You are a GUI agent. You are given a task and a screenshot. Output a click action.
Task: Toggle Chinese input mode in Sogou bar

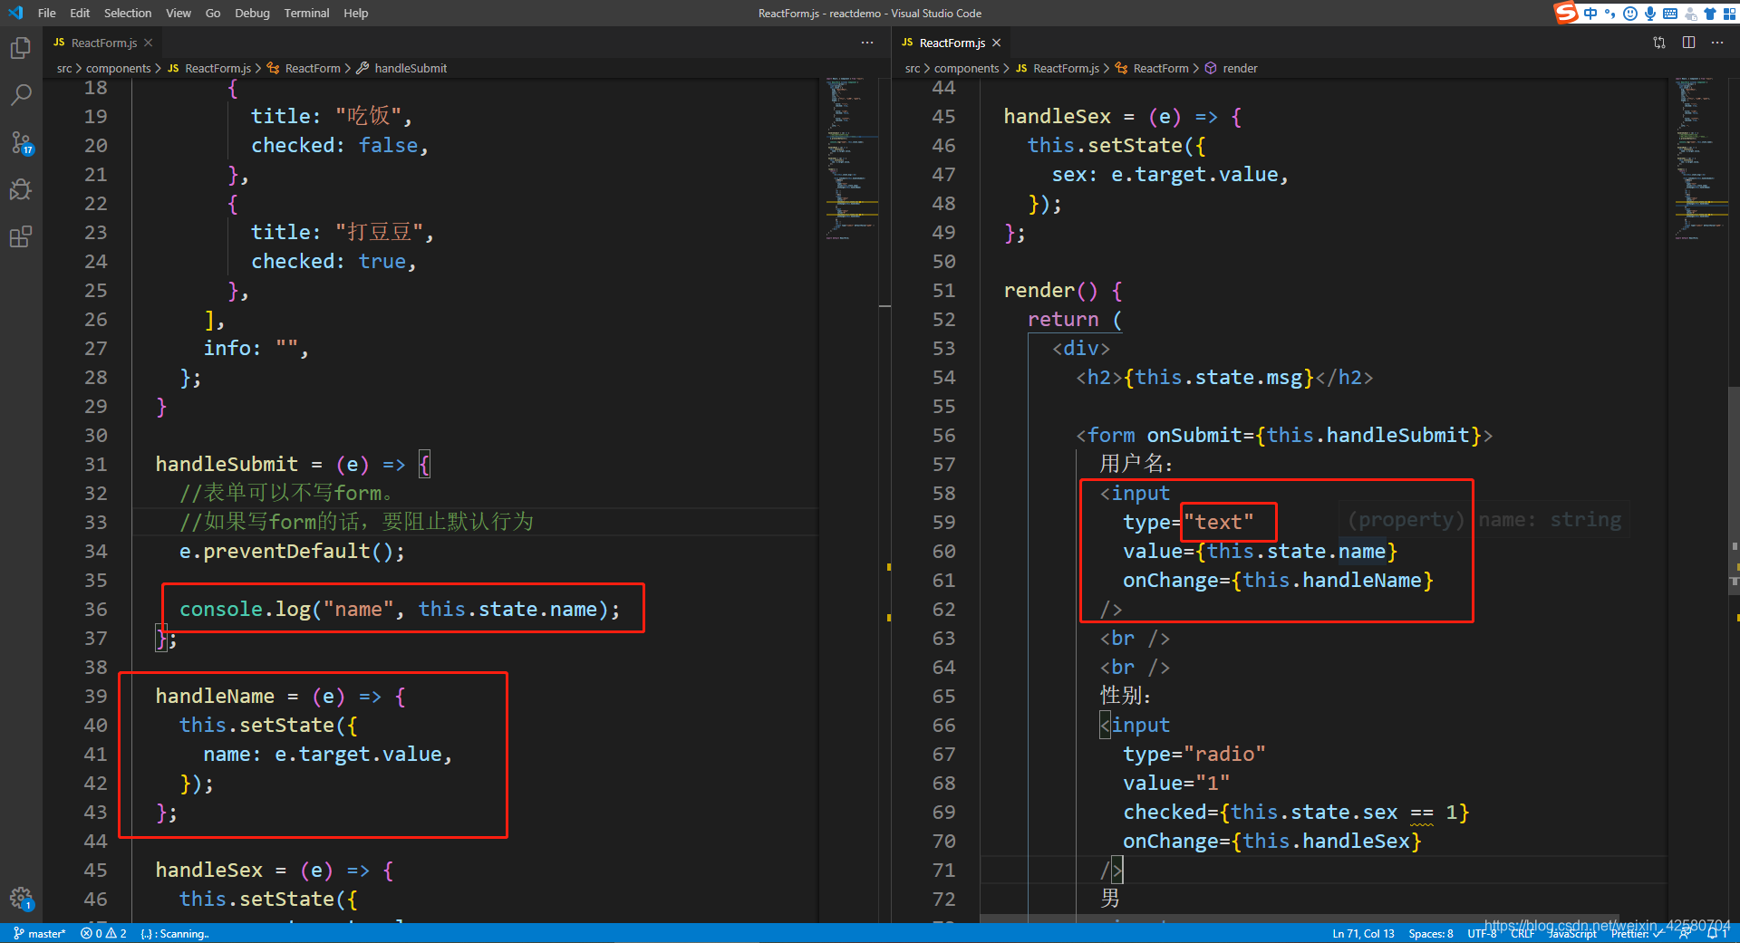pyautogui.click(x=1590, y=13)
